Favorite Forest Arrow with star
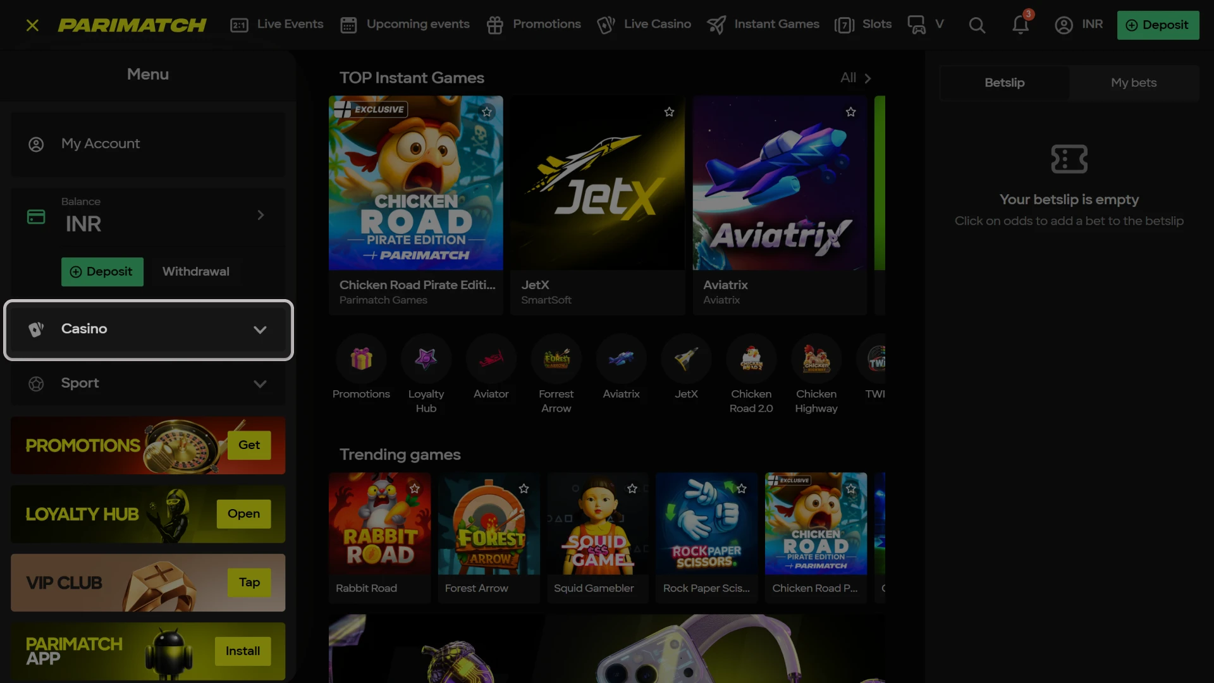 coord(524,488)
